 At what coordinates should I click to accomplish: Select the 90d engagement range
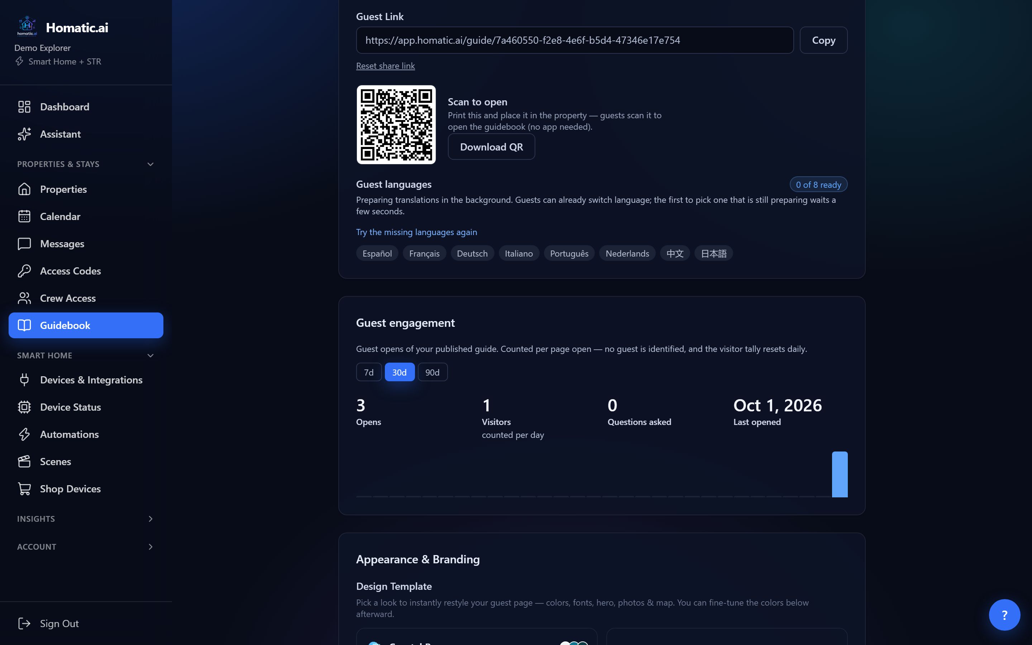pos(433,372)
